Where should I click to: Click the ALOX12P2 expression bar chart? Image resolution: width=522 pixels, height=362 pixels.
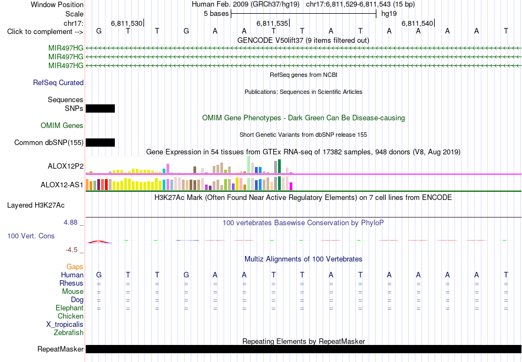point(189,165)
